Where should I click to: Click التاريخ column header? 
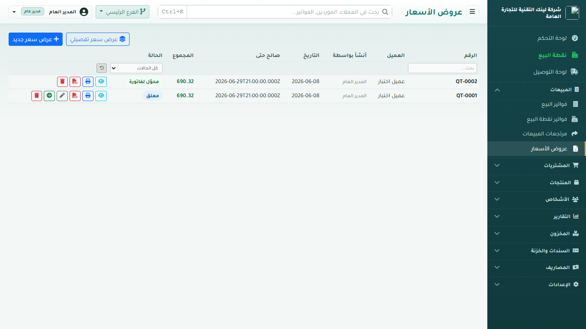(x=312, y=56)
